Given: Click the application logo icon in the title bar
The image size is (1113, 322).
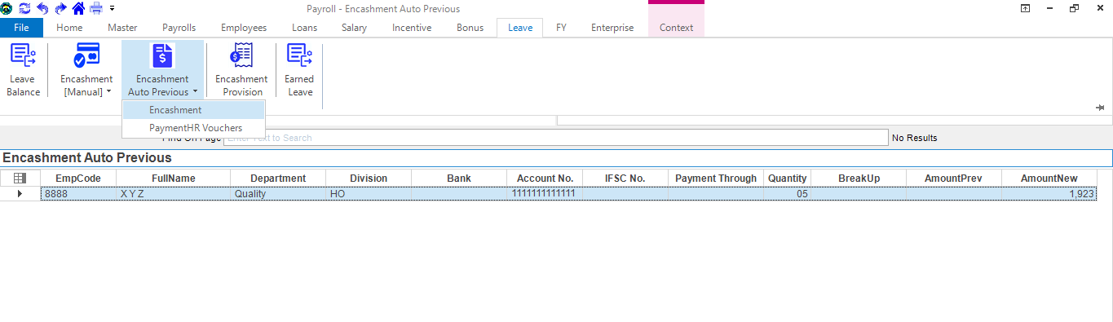Looking at the screenshot, I should pos(7,8).
